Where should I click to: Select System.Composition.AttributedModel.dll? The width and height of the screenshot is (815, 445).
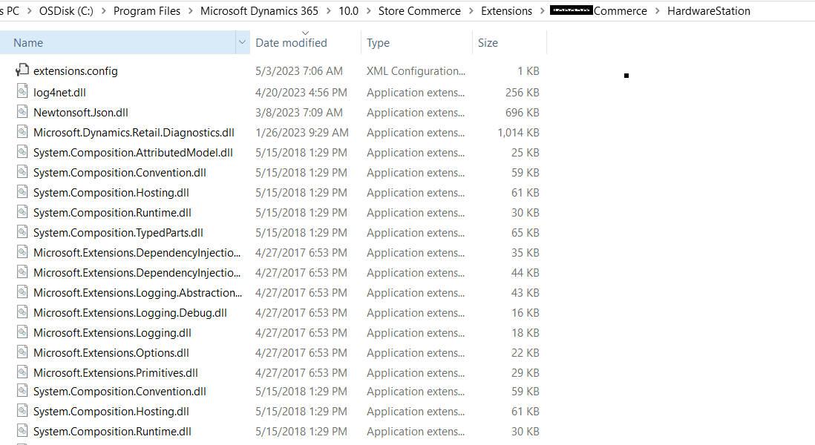click(x=133, y=153)
